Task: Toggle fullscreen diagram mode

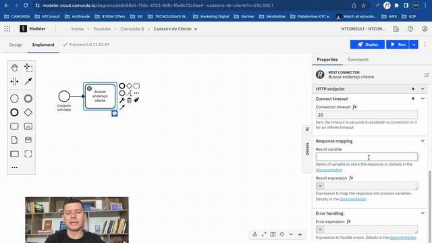Action: click(x=264, y=234)
